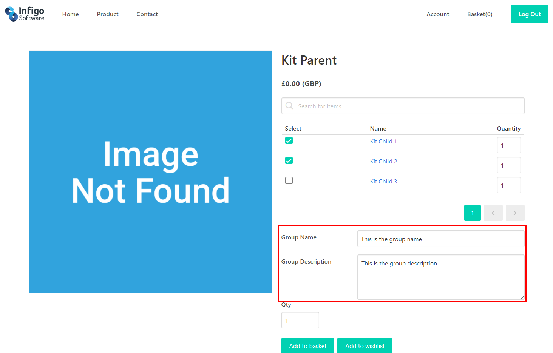Click the Image Not Found product image
The width and height of the screenshot is (553, 353).
coord(151,172)
